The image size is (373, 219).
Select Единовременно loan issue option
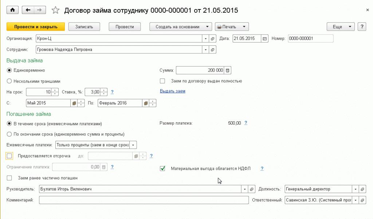[x=9, y=70]
